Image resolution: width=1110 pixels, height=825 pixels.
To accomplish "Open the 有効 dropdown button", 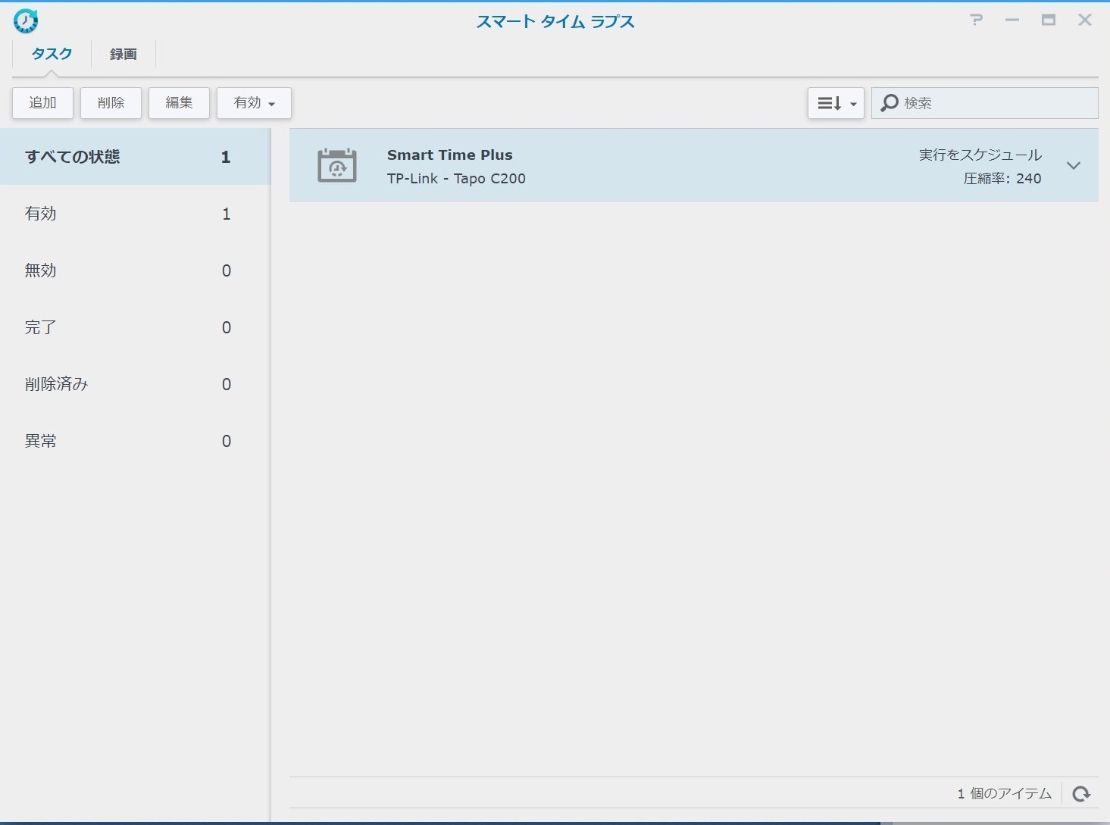I will click(x=254, y=103).
